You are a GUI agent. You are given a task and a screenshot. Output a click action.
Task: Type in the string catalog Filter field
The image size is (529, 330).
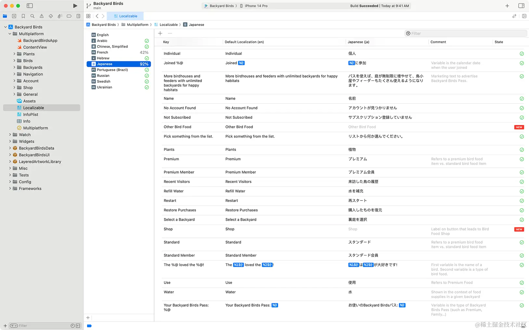click(x=465, y=33)
